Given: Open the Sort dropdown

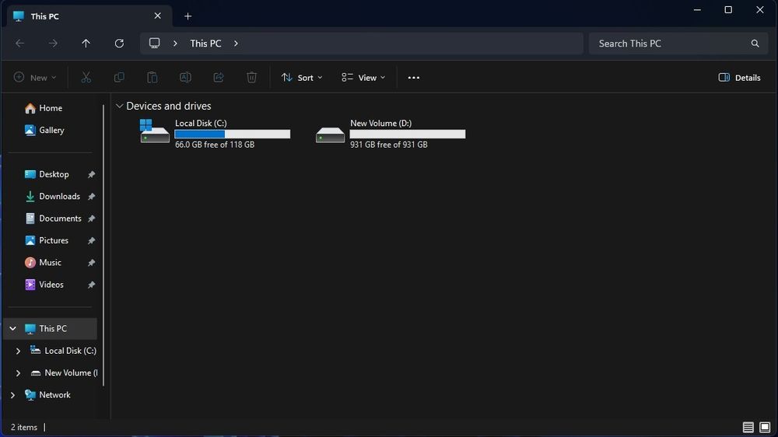Looking at the screenshot, I should coord(302,78).
